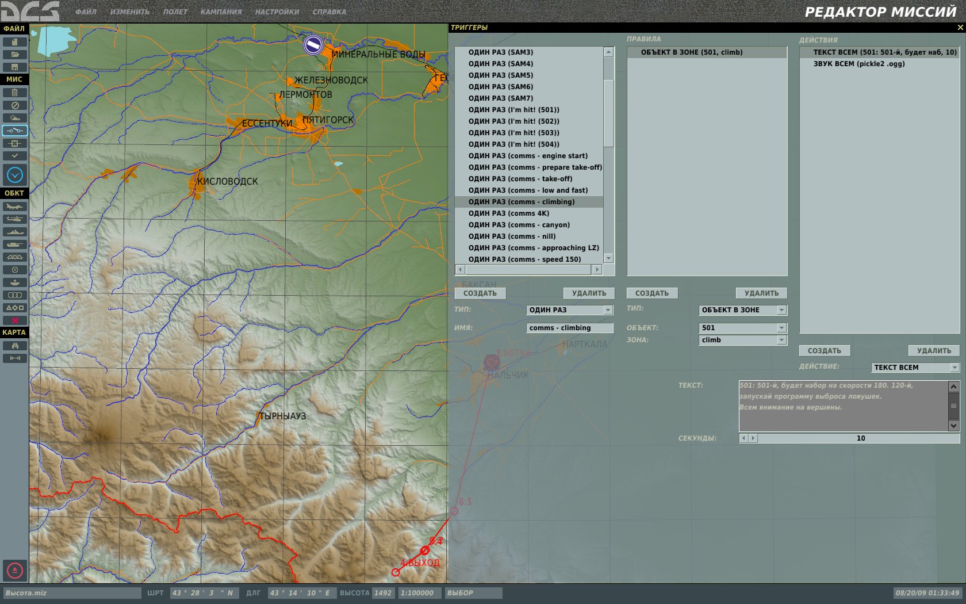Click СОЗДАТЬ under the ДЕЙСТВИЯ list
The width and height of the screenshot is (966, 604).
coord(825,351)
